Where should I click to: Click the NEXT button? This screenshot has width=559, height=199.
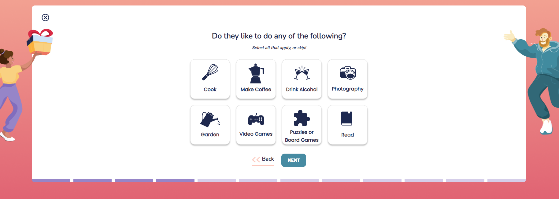(294, 160)
